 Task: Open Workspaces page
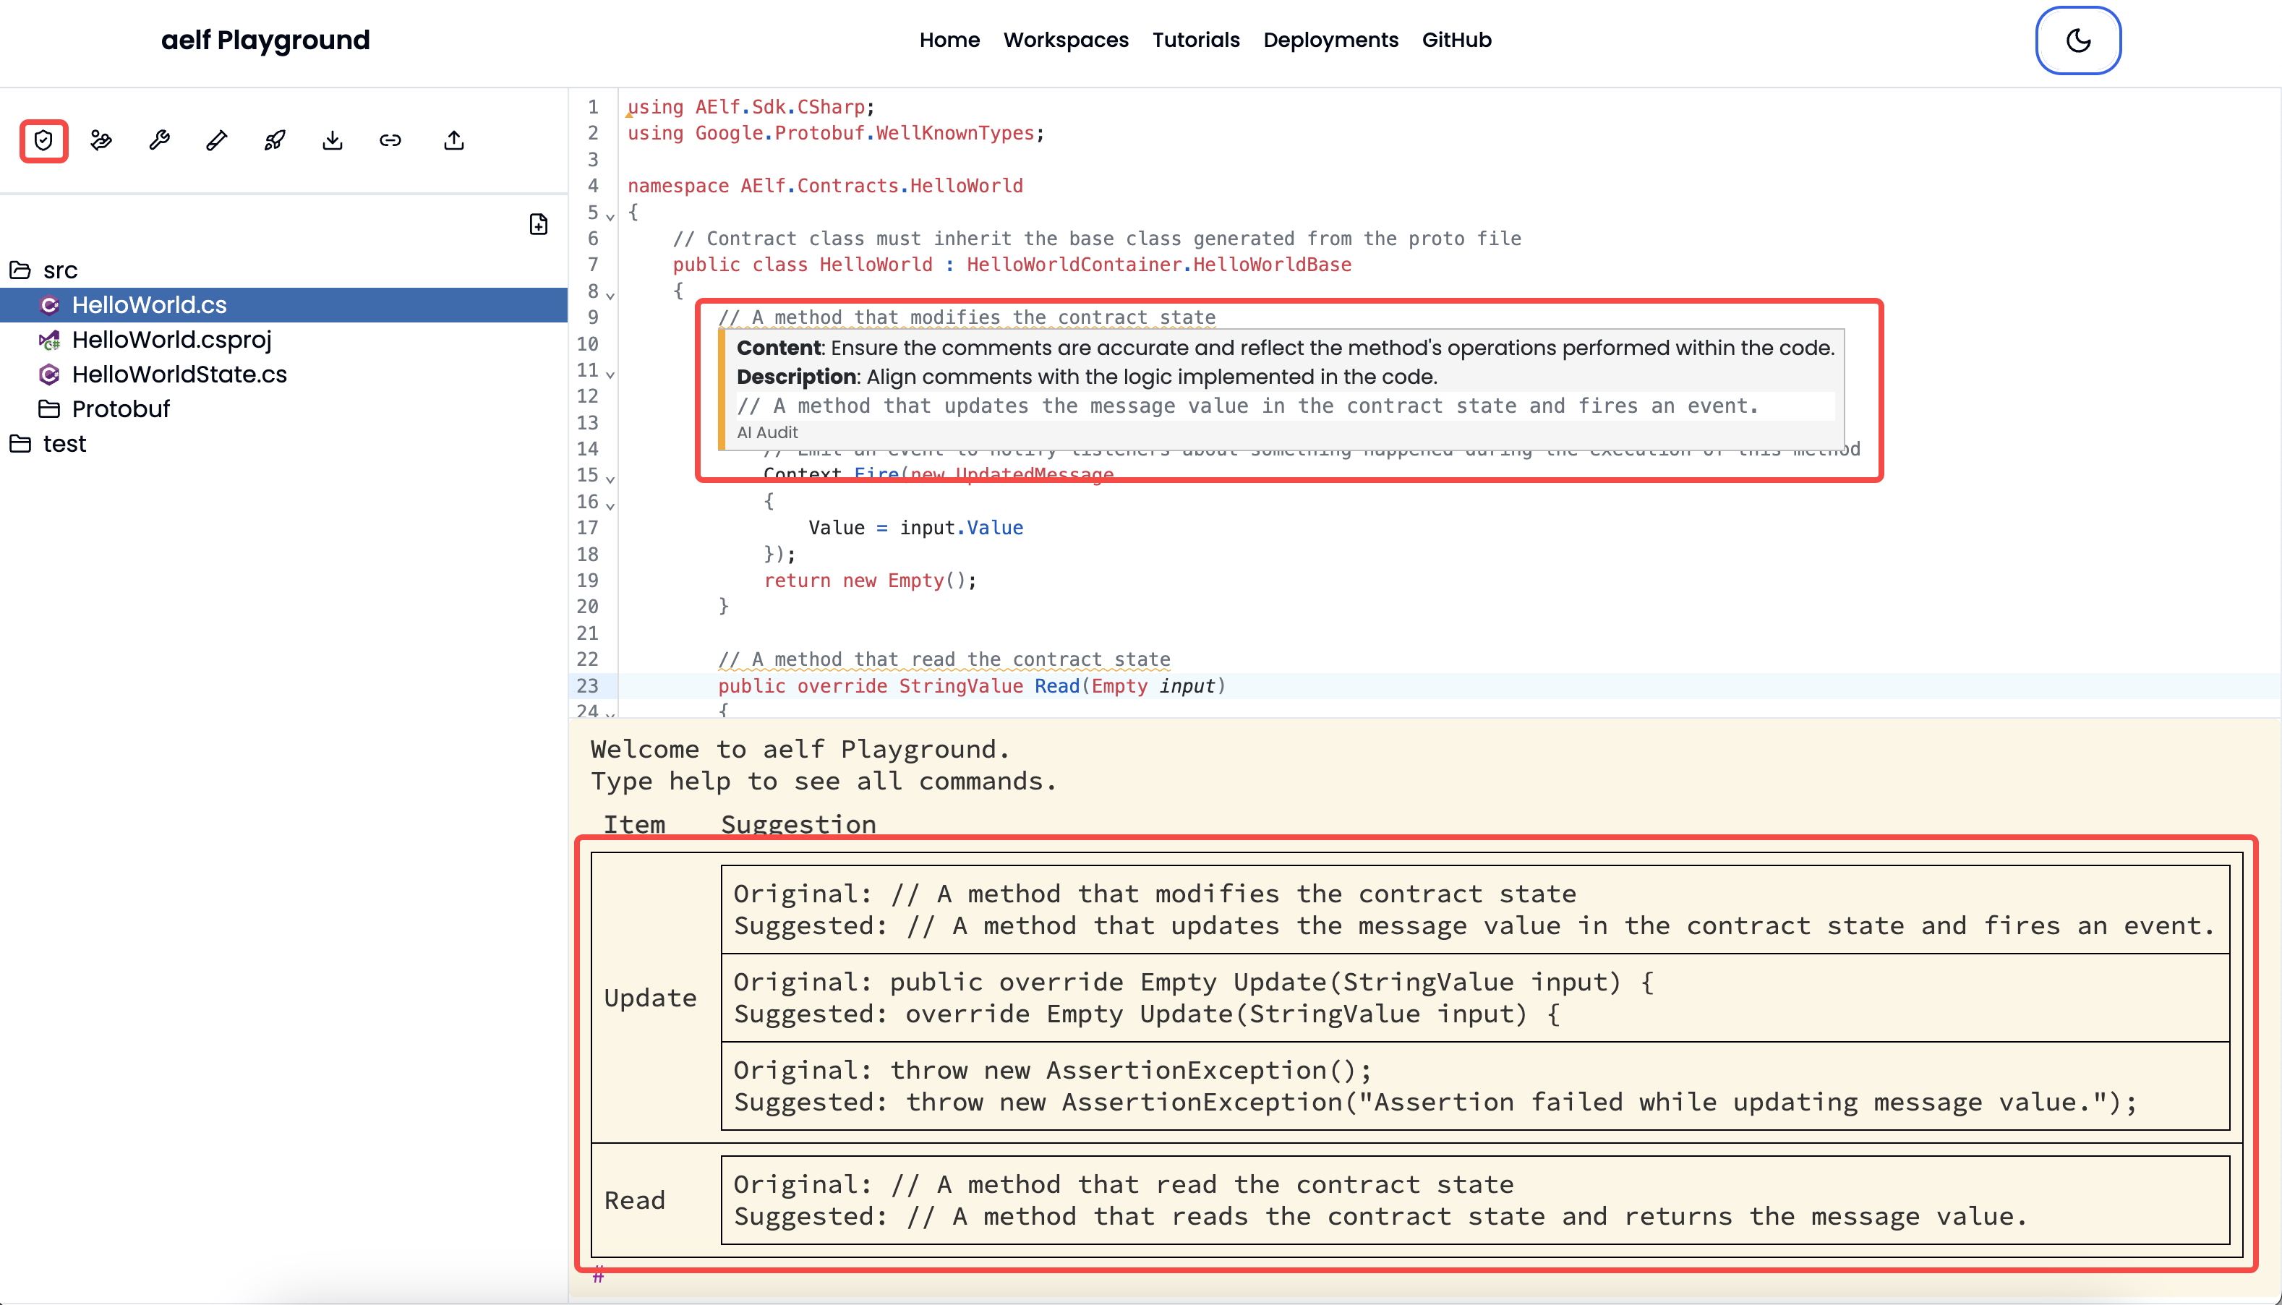1066,40
